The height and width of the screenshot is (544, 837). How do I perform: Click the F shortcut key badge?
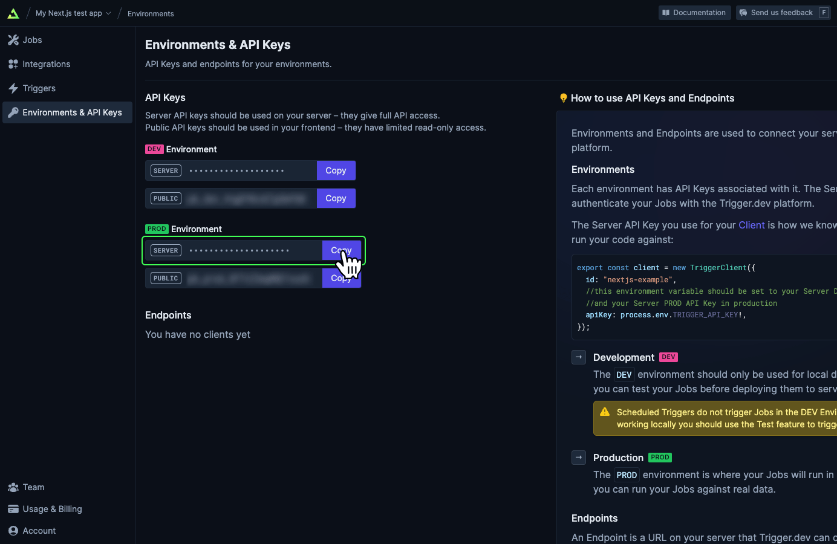(824, 13)
